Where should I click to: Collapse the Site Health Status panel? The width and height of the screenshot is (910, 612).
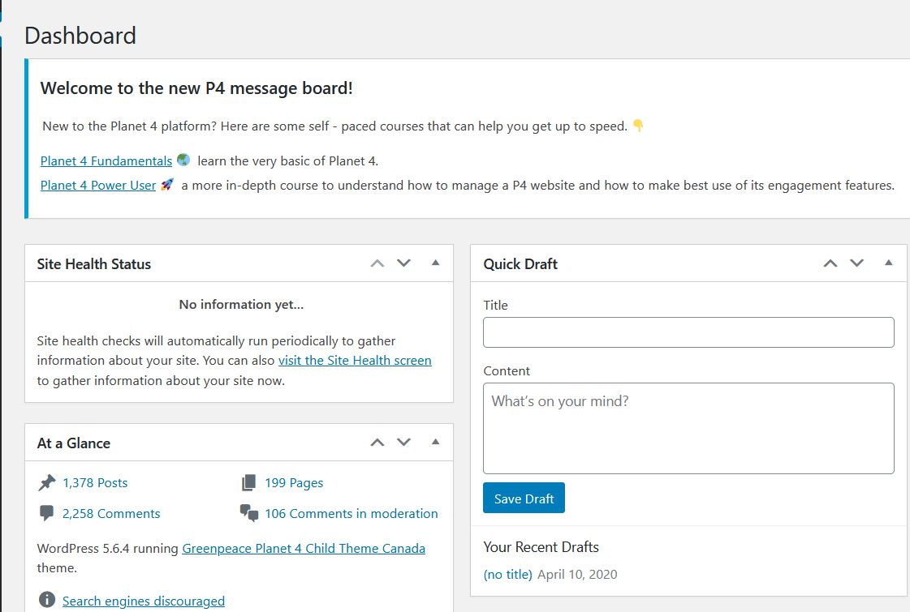click(x=435, y=263)
